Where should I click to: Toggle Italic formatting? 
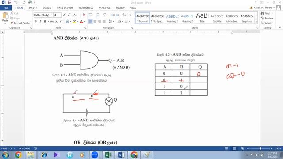(40, 22)
